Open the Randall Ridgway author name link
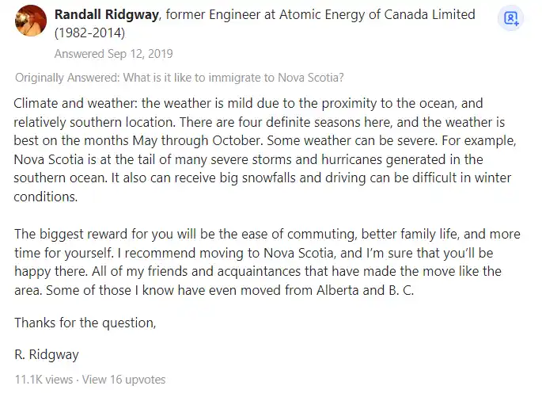The height and width of the screenshot is (405, 542). tap(107, 14)
